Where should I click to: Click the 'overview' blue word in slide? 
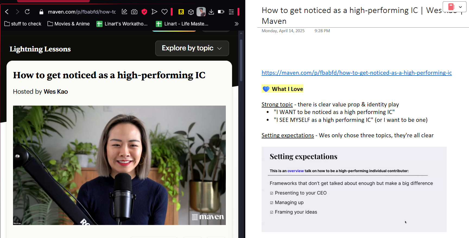pyautogui.click(x=296, y=171)
